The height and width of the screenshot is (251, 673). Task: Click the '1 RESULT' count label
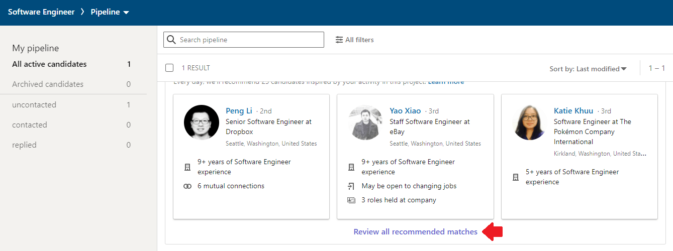(x=196, y=68)
